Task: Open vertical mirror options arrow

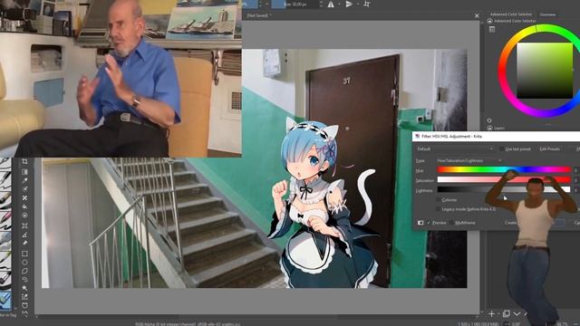Action: 357,4
